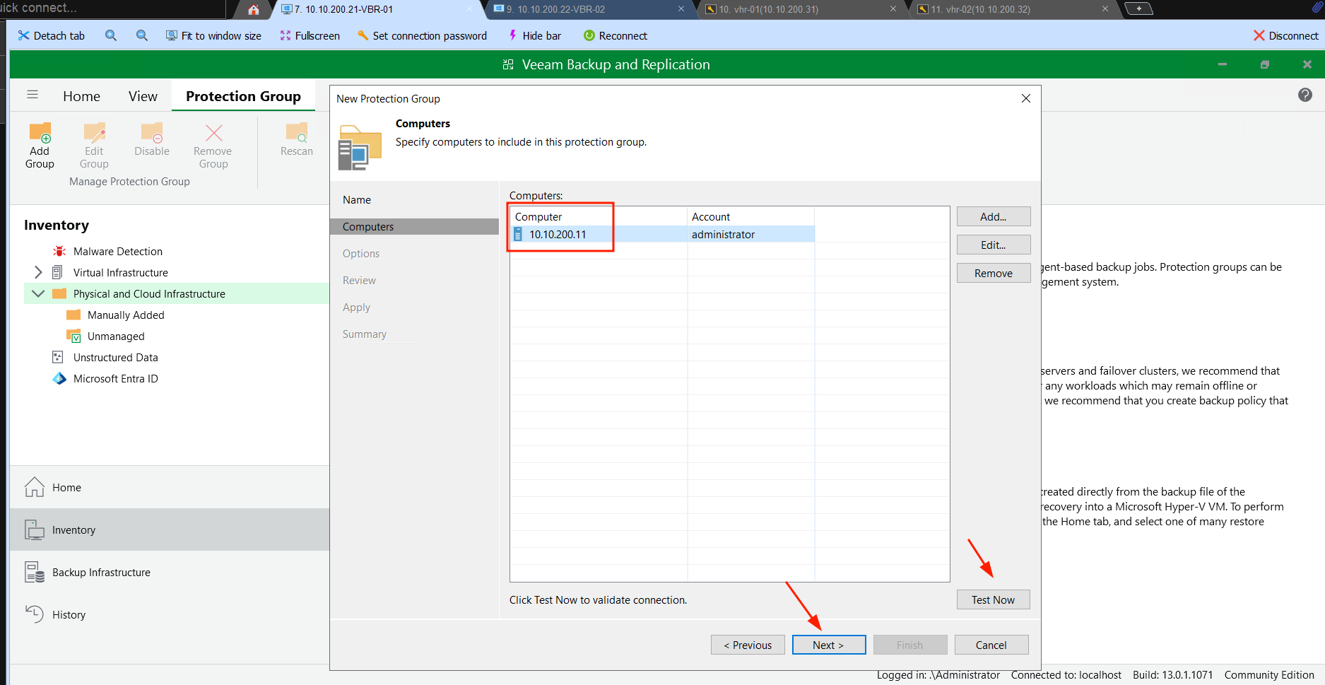Screen dimensions: 1325x685
Task: Click the Cancel button
Action: tap(991, 645)
